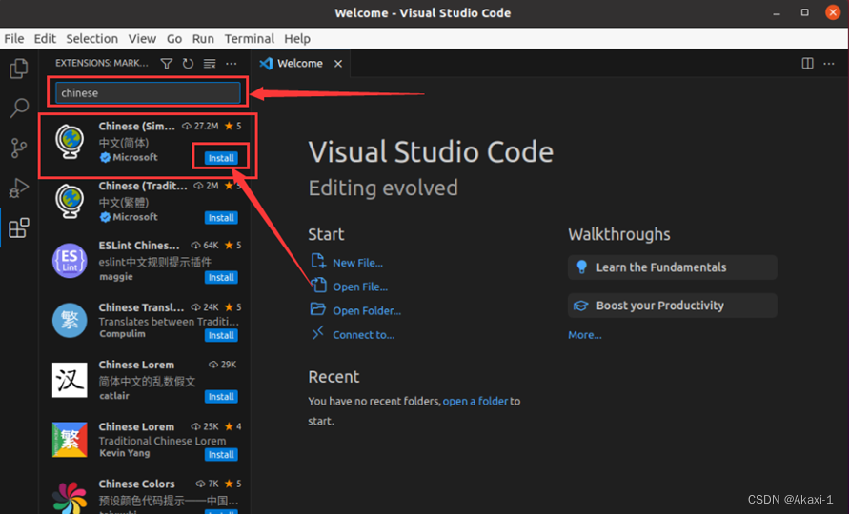Click the 'maggie' publisher name
The image size is (849, 514).
click(x=116, y=276)
